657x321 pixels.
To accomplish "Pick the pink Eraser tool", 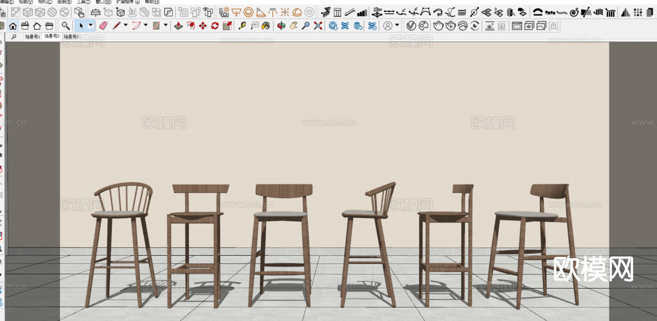I will coord(103,26).
